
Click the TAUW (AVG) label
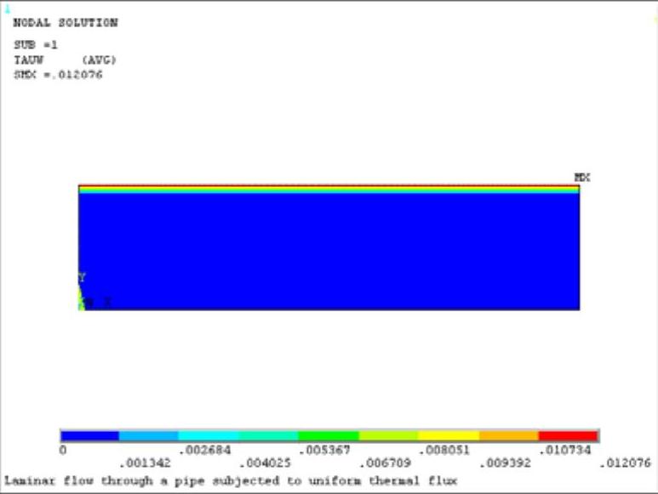pyautogui.click(x=65, y=60)
